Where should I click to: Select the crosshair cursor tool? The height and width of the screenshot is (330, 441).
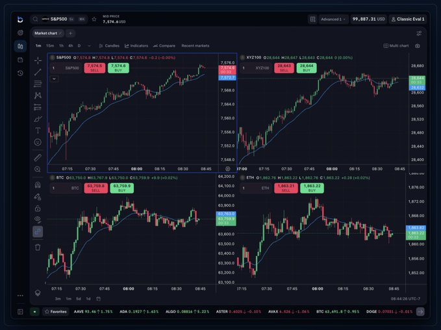click(38, 60)
